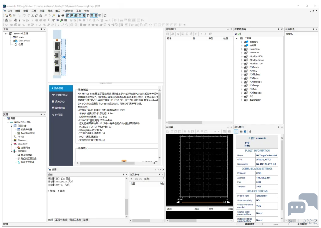Open the 代码分析 menu
The image size is (321, 228).
click(x=68, y=11)
